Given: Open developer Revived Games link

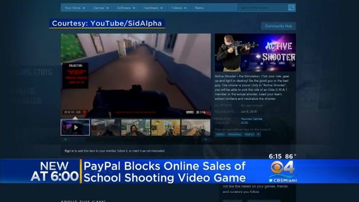Looking at the screenshot, I should (251, 119).
